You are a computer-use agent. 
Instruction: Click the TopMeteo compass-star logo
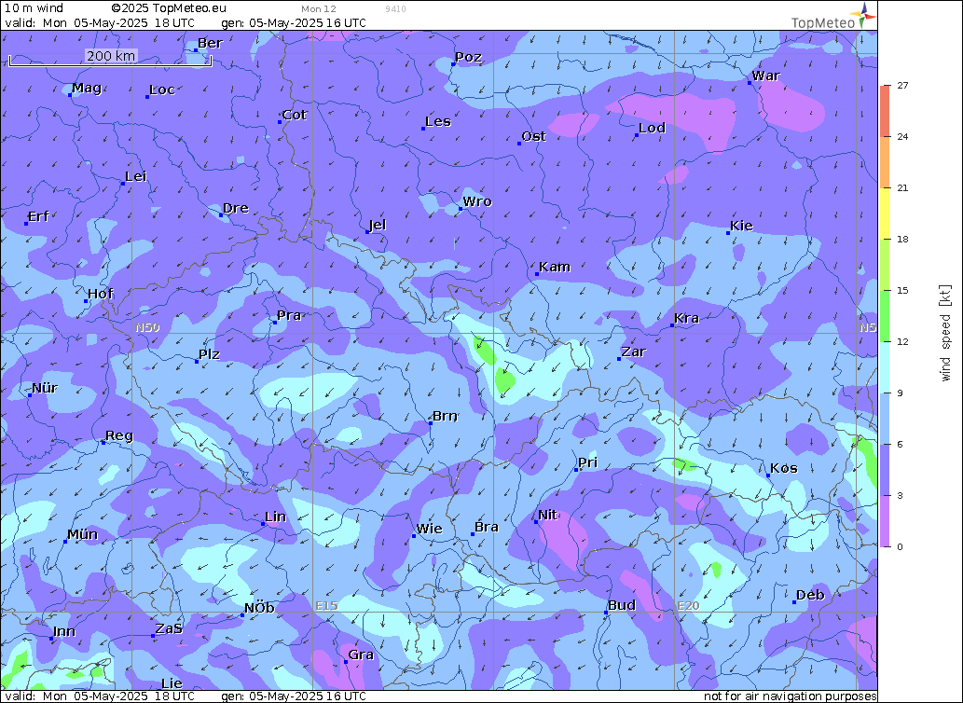(865, 13)
